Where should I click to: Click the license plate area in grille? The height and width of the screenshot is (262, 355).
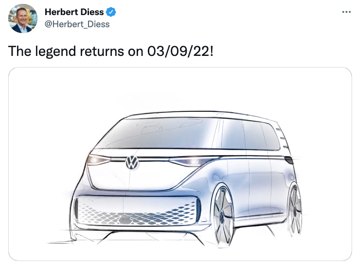(x=127, y=220)
